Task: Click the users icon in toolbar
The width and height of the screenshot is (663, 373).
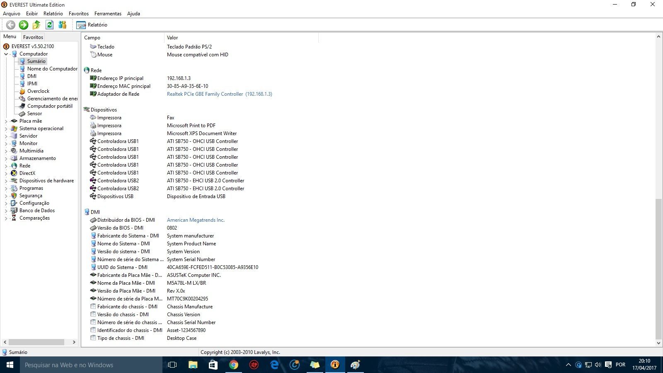Action: pyautogui.click(x=63, y=25)
